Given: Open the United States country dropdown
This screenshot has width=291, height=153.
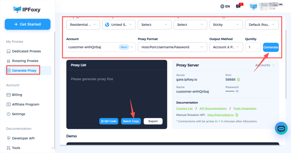Looking at the screenshot, I should pos(119,25).
